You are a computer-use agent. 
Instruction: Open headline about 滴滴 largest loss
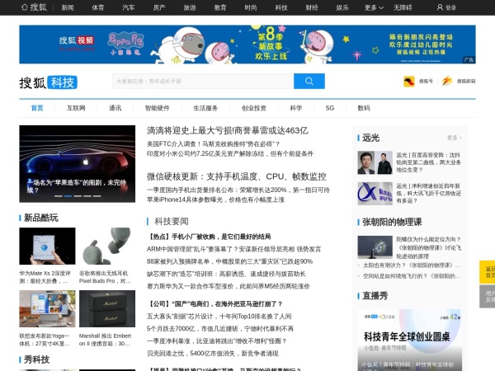tap(227, 130)
